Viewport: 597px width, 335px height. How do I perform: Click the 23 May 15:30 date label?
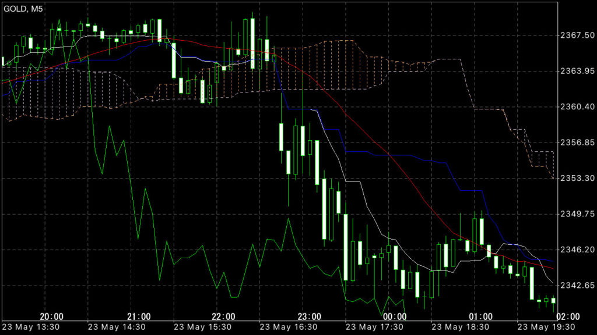point(202,327)
